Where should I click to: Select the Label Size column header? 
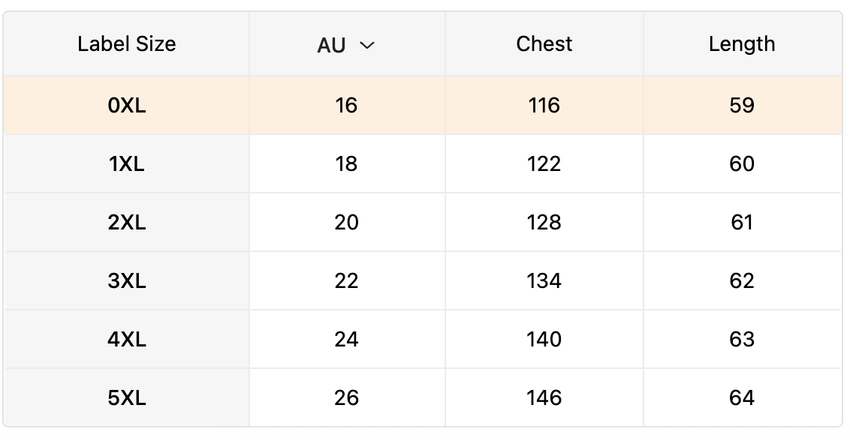click(x=127, y=44)
